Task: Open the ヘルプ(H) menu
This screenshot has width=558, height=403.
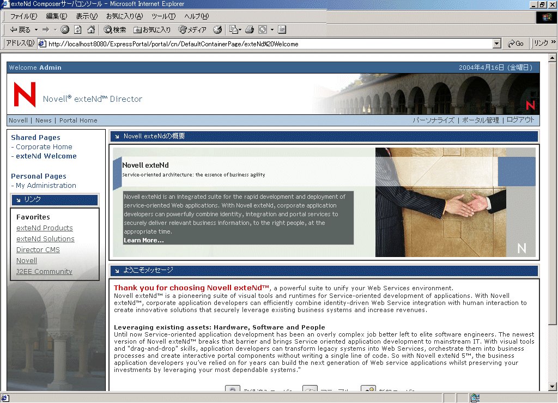Action: pyautogui.click(x=196, y=16)
